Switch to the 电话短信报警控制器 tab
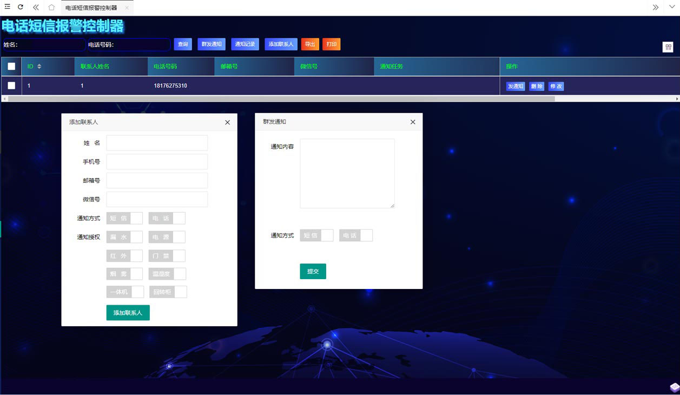This screenshot has height=395, width=680. point(91,8)
